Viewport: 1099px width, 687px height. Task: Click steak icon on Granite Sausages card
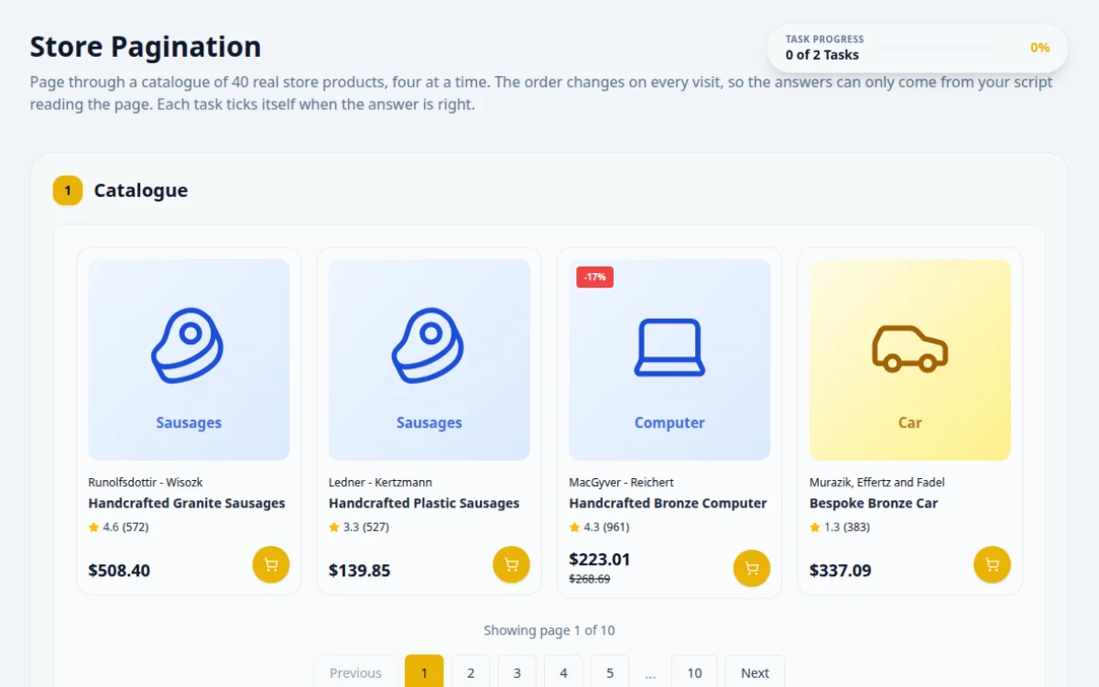click(x=188, y=346)
